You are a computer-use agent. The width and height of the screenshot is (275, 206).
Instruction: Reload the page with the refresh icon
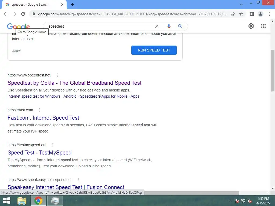point(23,14)
